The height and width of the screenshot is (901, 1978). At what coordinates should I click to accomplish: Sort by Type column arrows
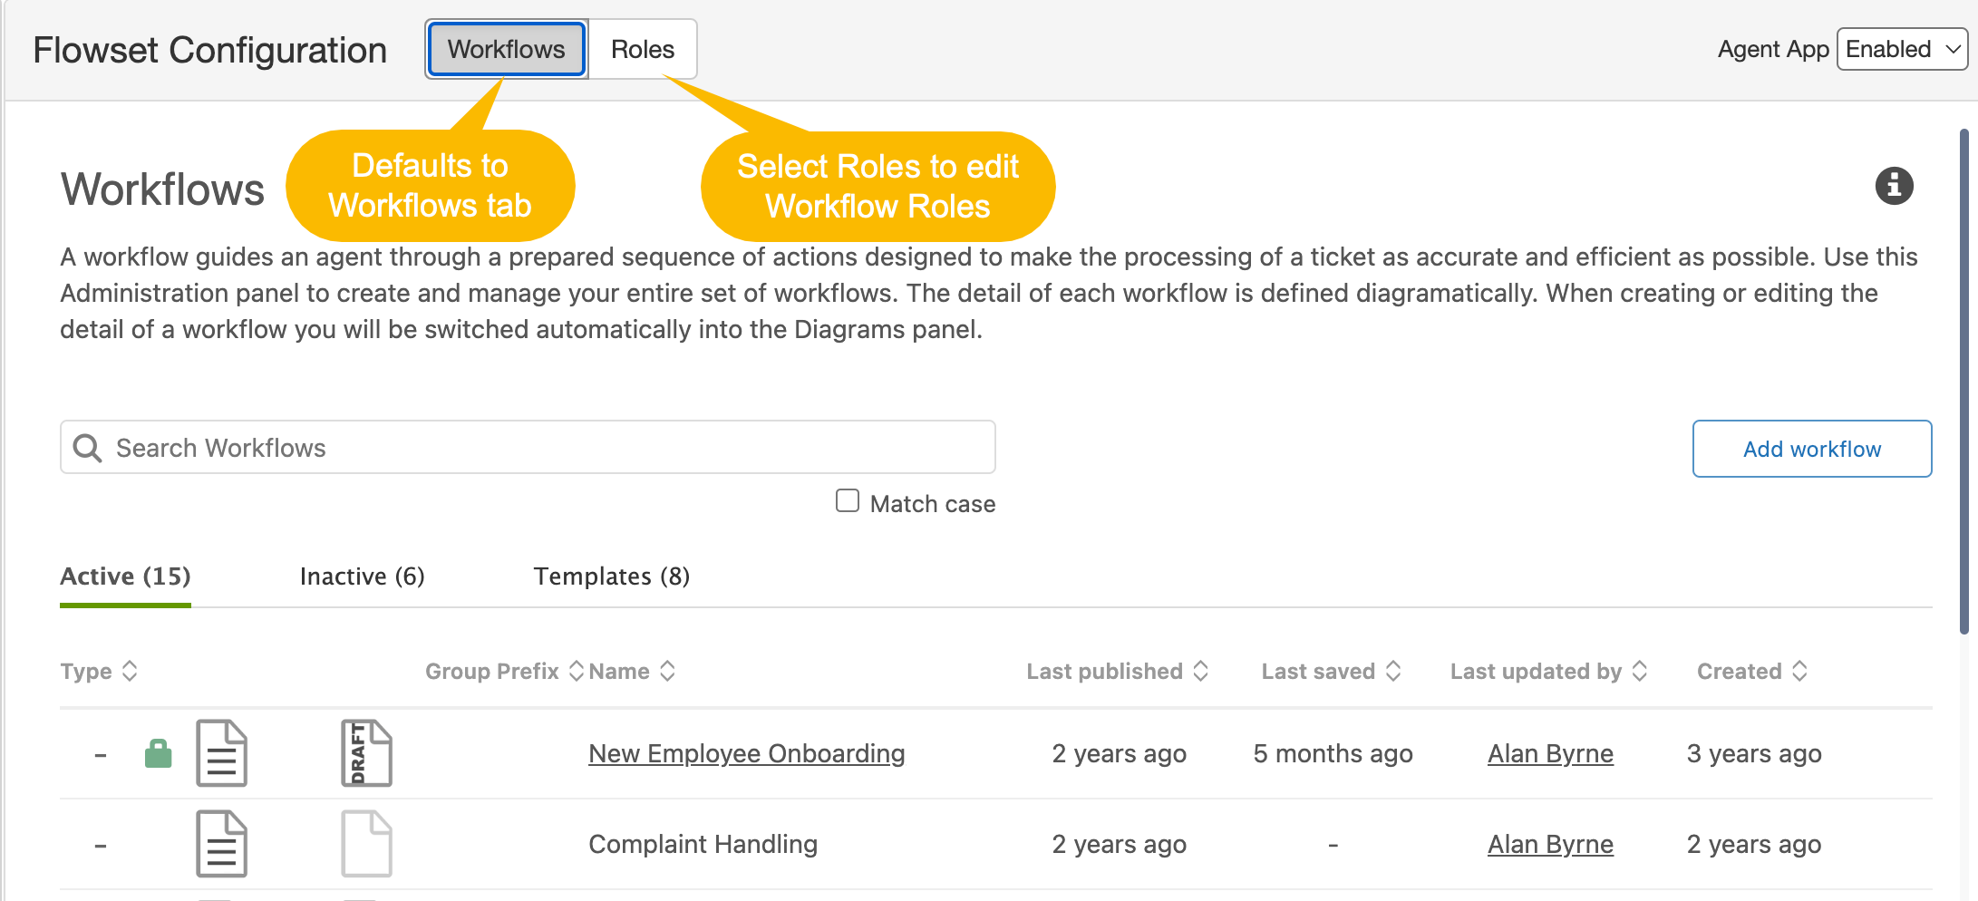pyautogui.click(x=130, y=671)
